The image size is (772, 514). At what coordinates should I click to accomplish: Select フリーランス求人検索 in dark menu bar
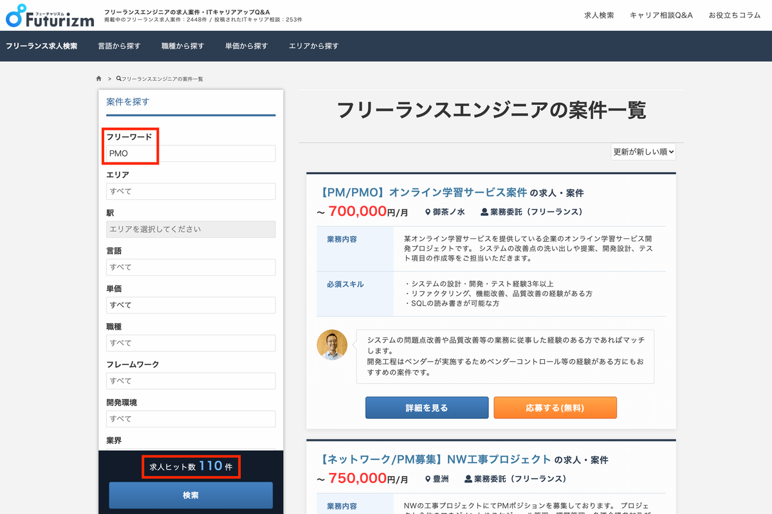click(x=42, y=46)
